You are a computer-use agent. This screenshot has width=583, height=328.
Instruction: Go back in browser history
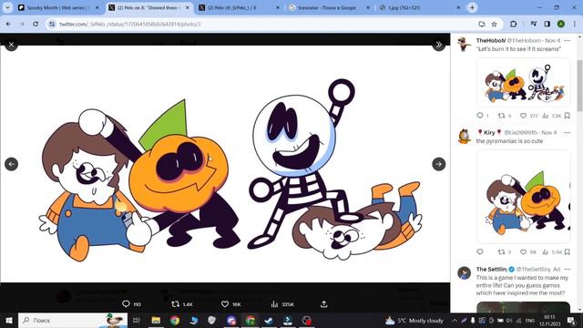[8, 24]
